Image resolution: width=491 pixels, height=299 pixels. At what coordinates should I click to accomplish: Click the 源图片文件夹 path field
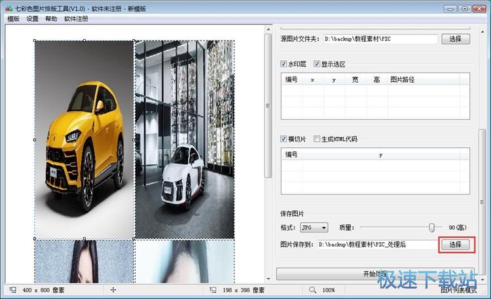pyautogui.click(x=380, y=39)
